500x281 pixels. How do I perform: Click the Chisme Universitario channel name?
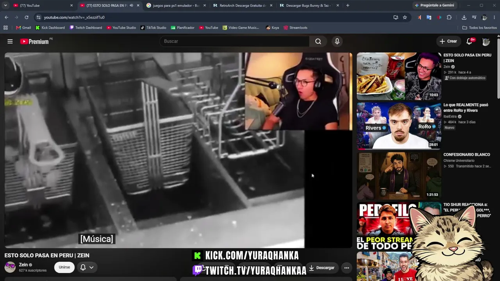[459, 160]
